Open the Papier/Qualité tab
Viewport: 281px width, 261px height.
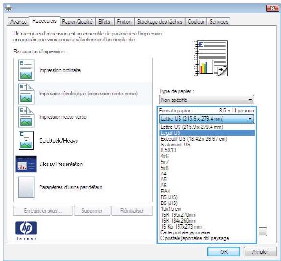(x=77, y=22)
